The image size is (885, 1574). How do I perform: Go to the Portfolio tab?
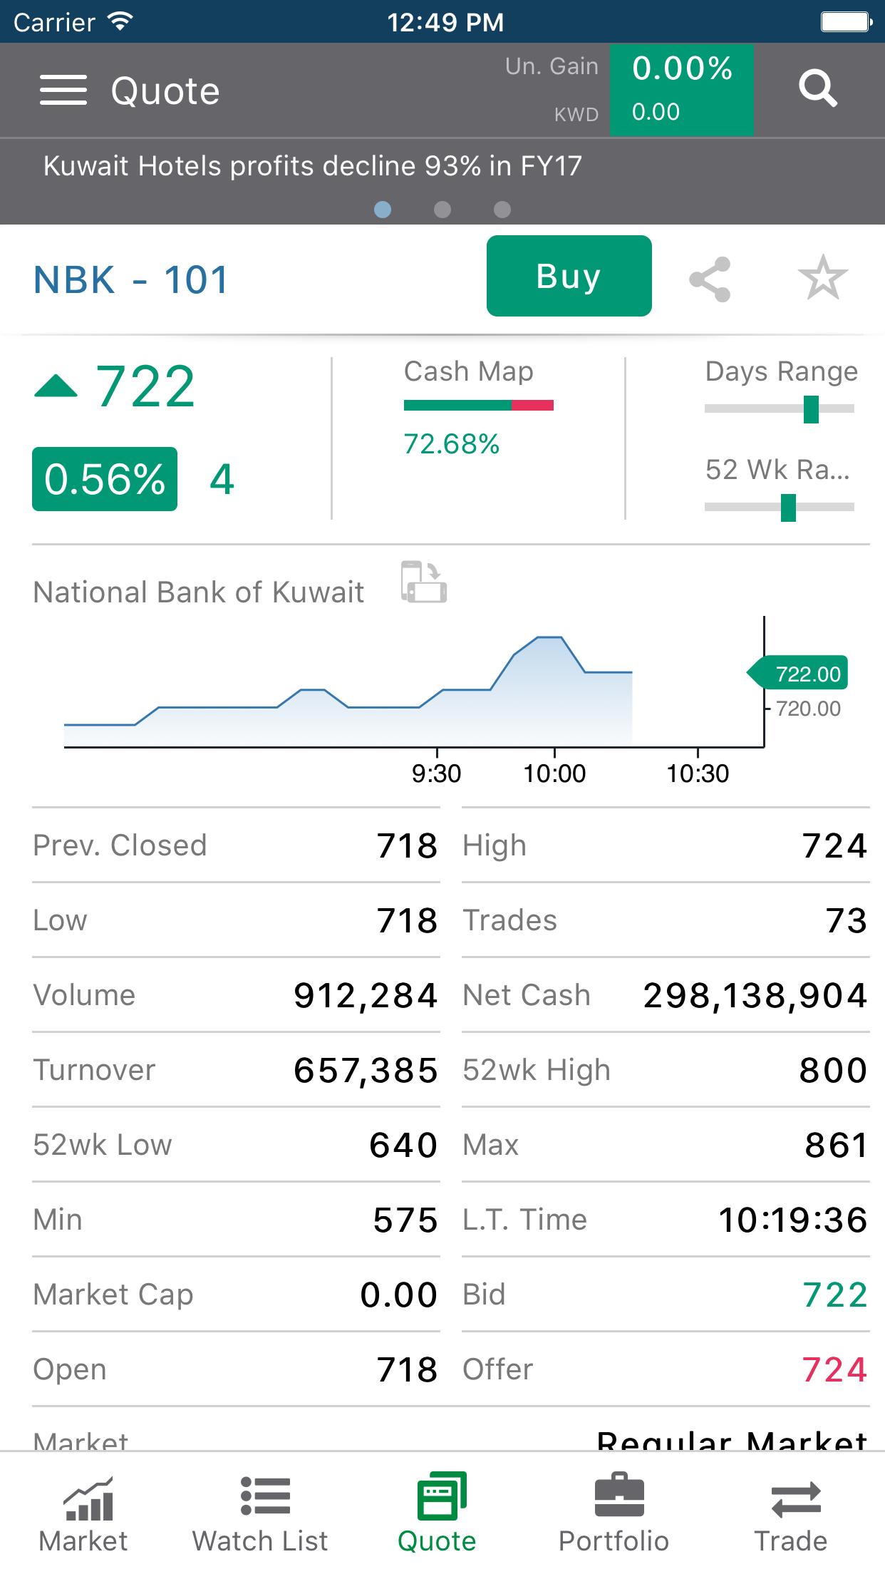tap(614, 1513)
